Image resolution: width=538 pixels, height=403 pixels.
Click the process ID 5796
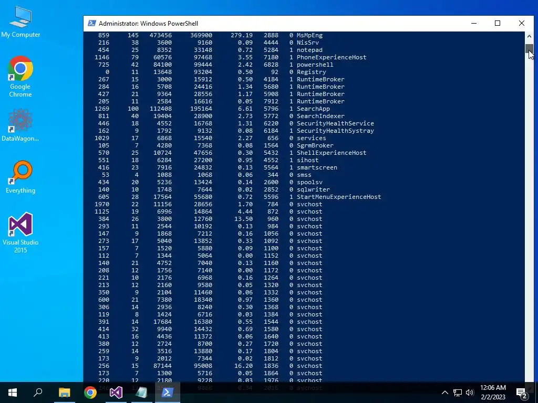click(x=271, y=109)
